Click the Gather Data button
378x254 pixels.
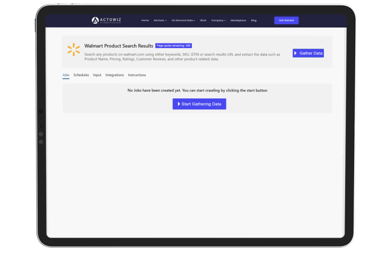point(308,53)
